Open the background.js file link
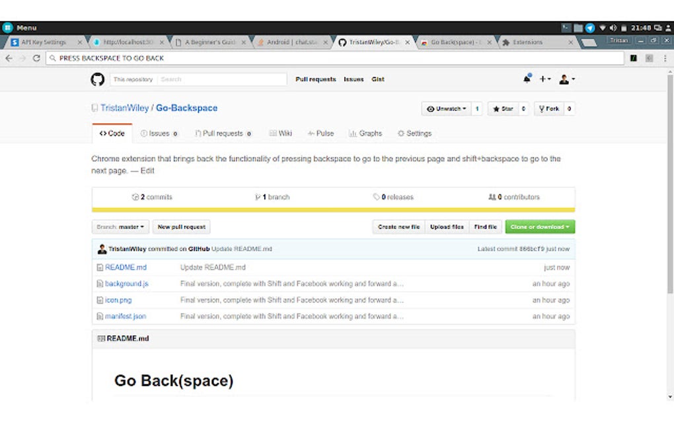 point(126,284)
